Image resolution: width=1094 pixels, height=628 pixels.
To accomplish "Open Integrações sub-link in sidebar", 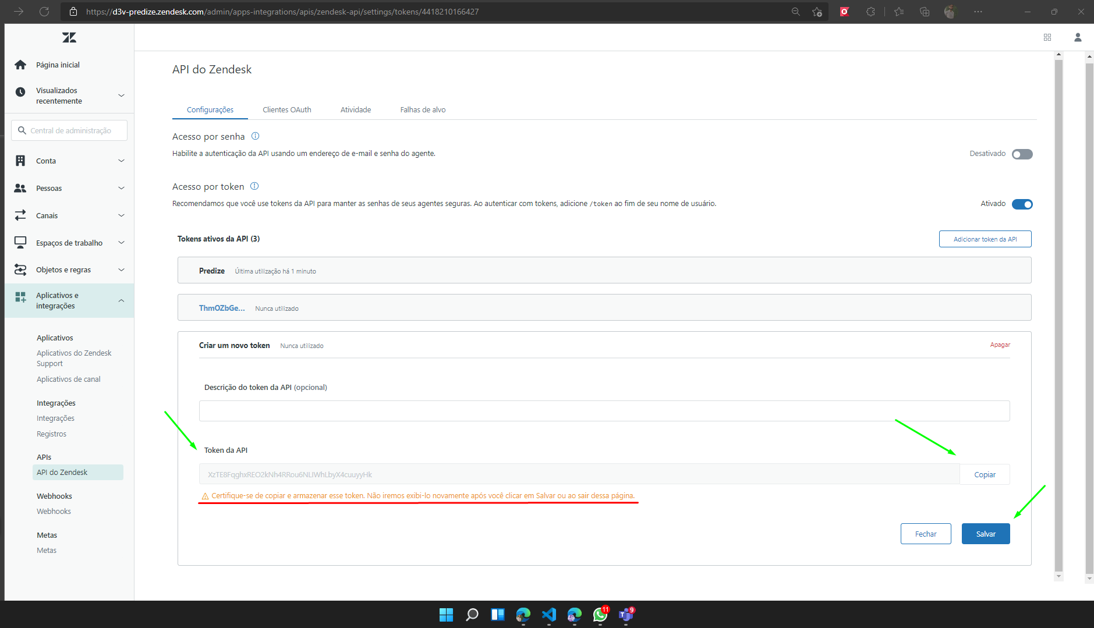I will click(55, 418).
